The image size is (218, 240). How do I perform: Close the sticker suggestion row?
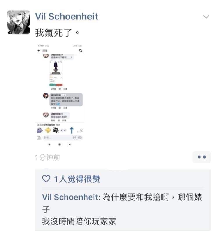click(82, 130)
